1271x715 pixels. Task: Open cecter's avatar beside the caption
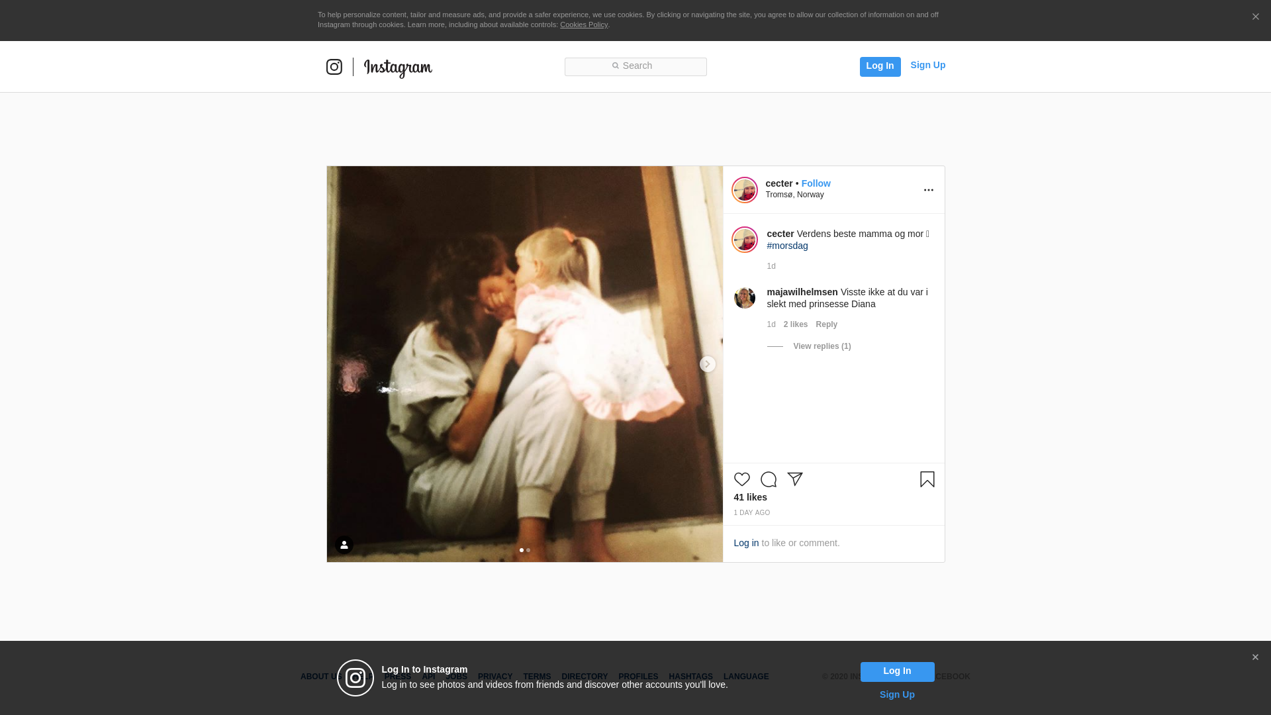click(x=744, y=240)
